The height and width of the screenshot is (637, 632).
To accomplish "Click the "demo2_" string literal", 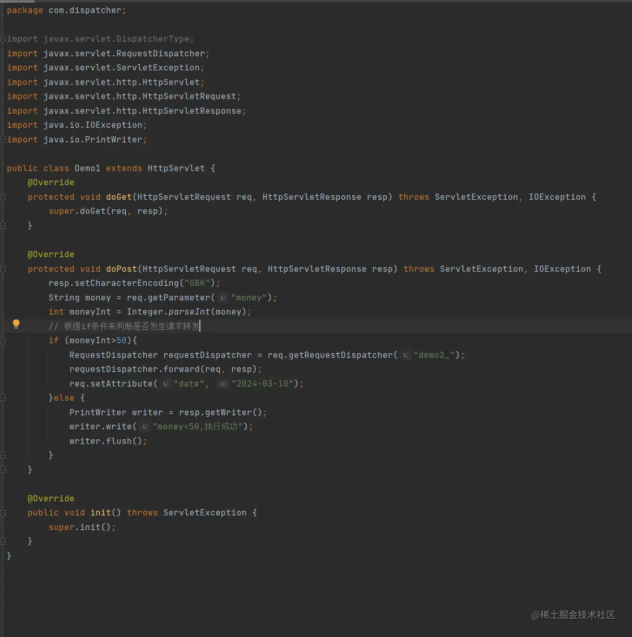I will click(434, 355).
